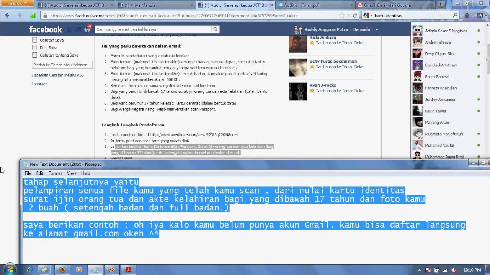Launch Internet Explorer from the taskbar
Image resolution: width=490 pixels, height=275 pixels.
[29, 270]
